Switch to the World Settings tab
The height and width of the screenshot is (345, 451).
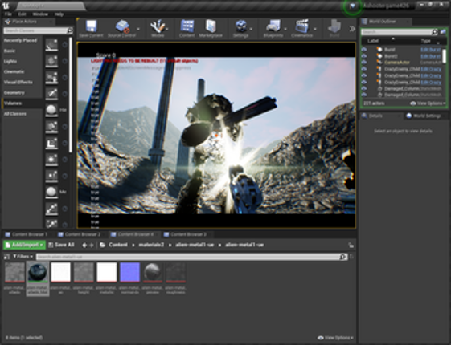pyautogui.click(x=424, y=116)
